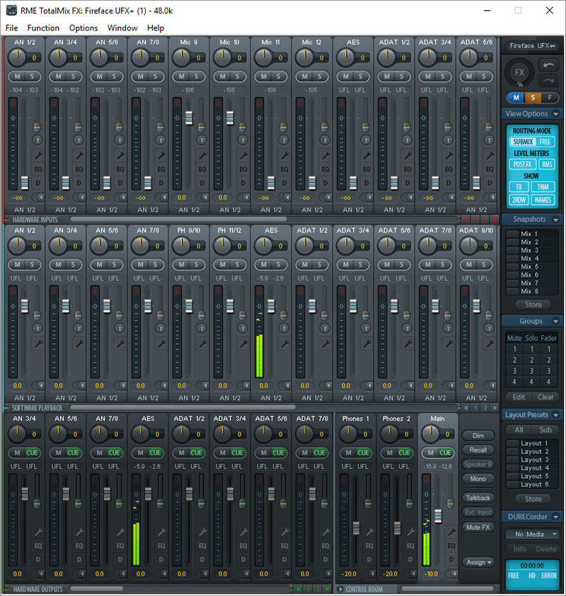This screenshot has width=566, height=596.
Task: Open the Options menu
Action: [83, 28]
